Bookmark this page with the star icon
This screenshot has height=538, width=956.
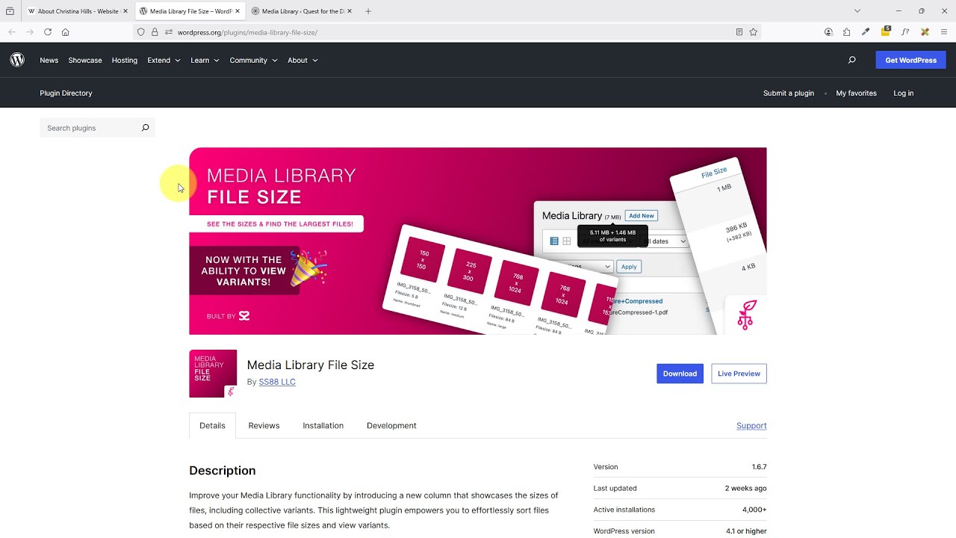click(753, 32)
